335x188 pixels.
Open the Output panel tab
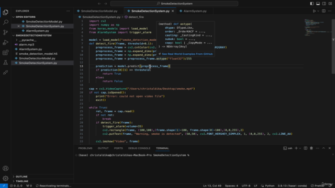click(103, 148)
